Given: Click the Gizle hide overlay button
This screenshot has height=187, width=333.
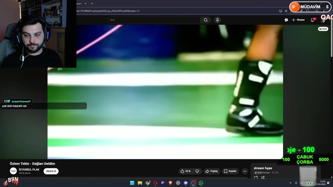Looking at the screenshot, I should pos(323,29).
